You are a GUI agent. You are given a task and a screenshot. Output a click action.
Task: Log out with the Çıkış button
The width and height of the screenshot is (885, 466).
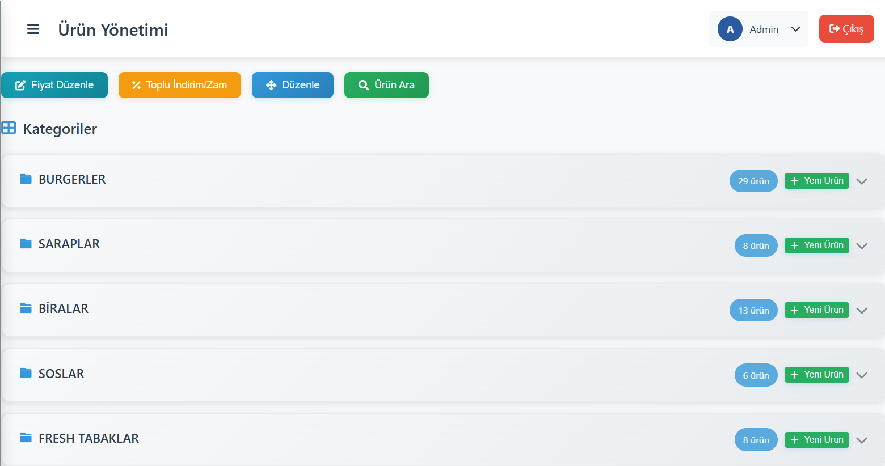846,29
